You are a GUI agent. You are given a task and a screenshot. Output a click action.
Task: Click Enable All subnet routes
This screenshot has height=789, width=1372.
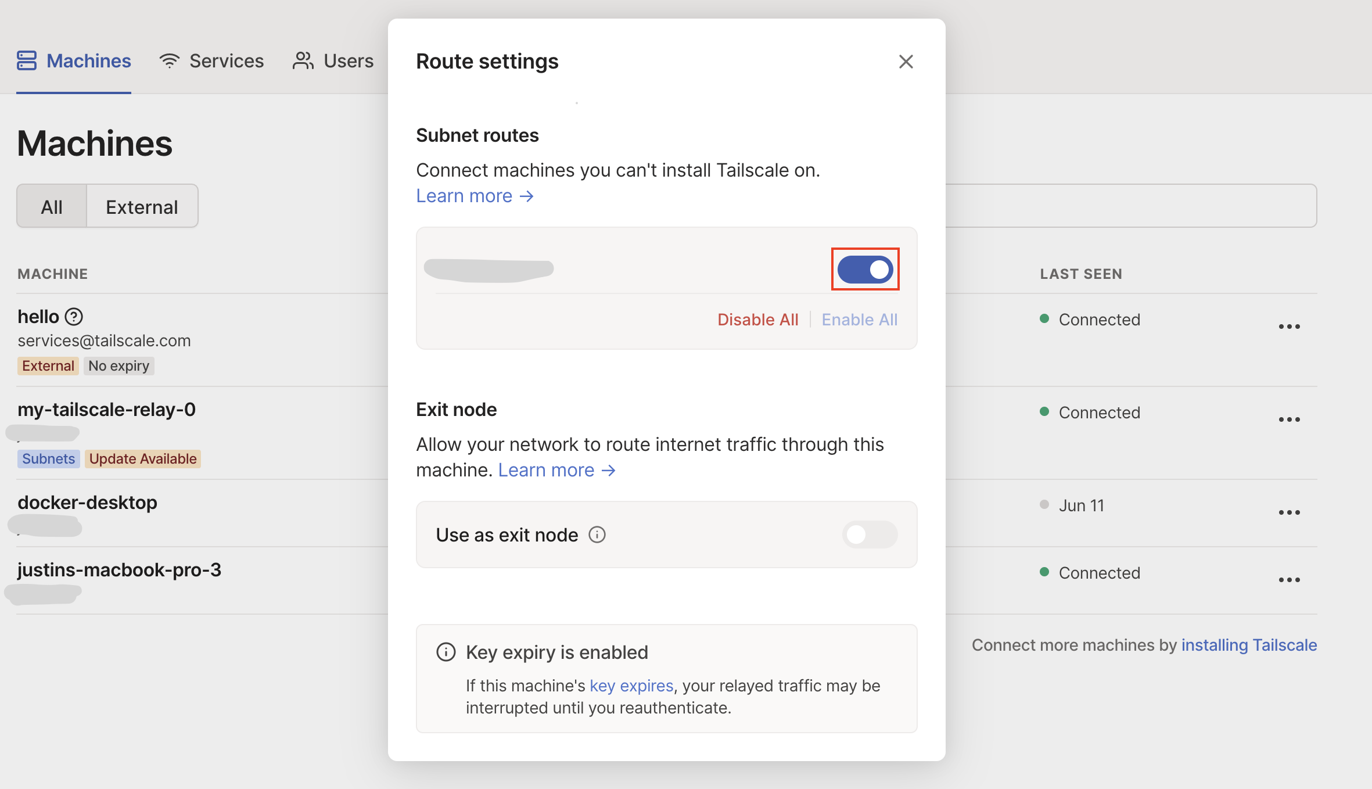pos(859,320)
